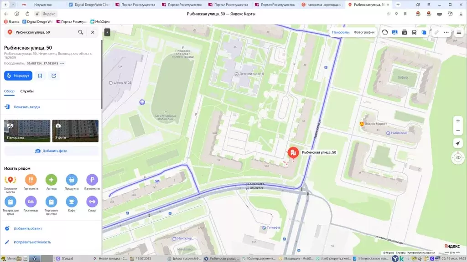Search nearby Гостиницы
The width and height of the screenshot is (467, 262).
pos(31,204)
